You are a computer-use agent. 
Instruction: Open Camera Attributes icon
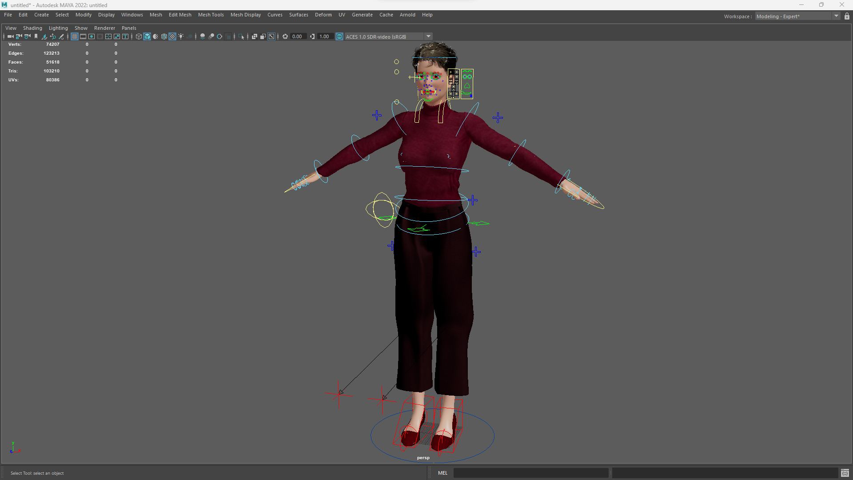28,36
